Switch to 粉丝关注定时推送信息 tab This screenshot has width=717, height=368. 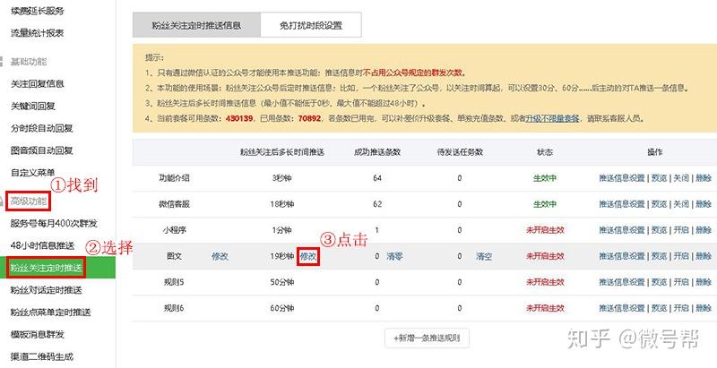click(x=196, y=25)
